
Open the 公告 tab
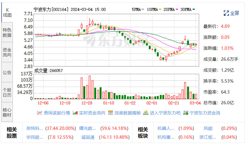(7, 72)
